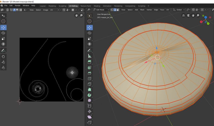Enable edge select mode in 3D viewport
Screen dimensions: 214x126
(115, 10)
